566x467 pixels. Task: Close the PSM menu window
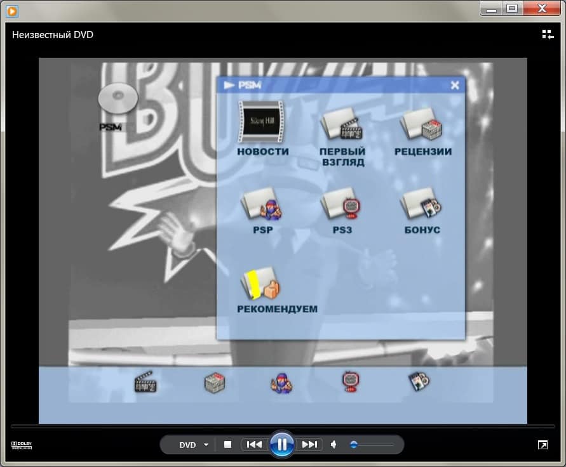(455, 85)
